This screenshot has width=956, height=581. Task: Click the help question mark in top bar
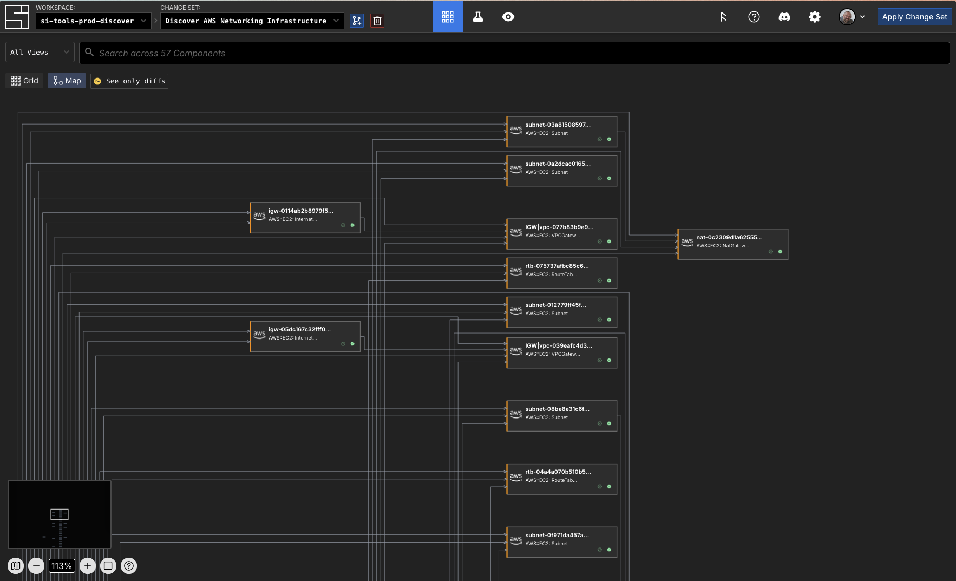pyautogui.click(x=754, y=17)
